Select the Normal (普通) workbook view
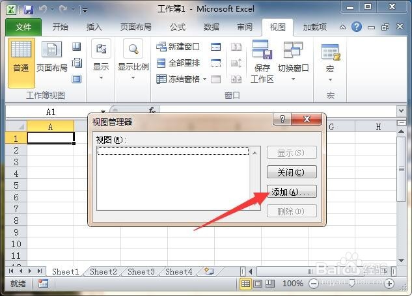 [x=21, y=63]
